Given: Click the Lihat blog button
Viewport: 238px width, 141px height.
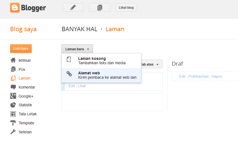Looking at the screenshot, I should tap(126, 7).
